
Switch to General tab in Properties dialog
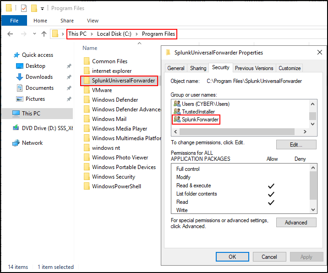[176, 68]
